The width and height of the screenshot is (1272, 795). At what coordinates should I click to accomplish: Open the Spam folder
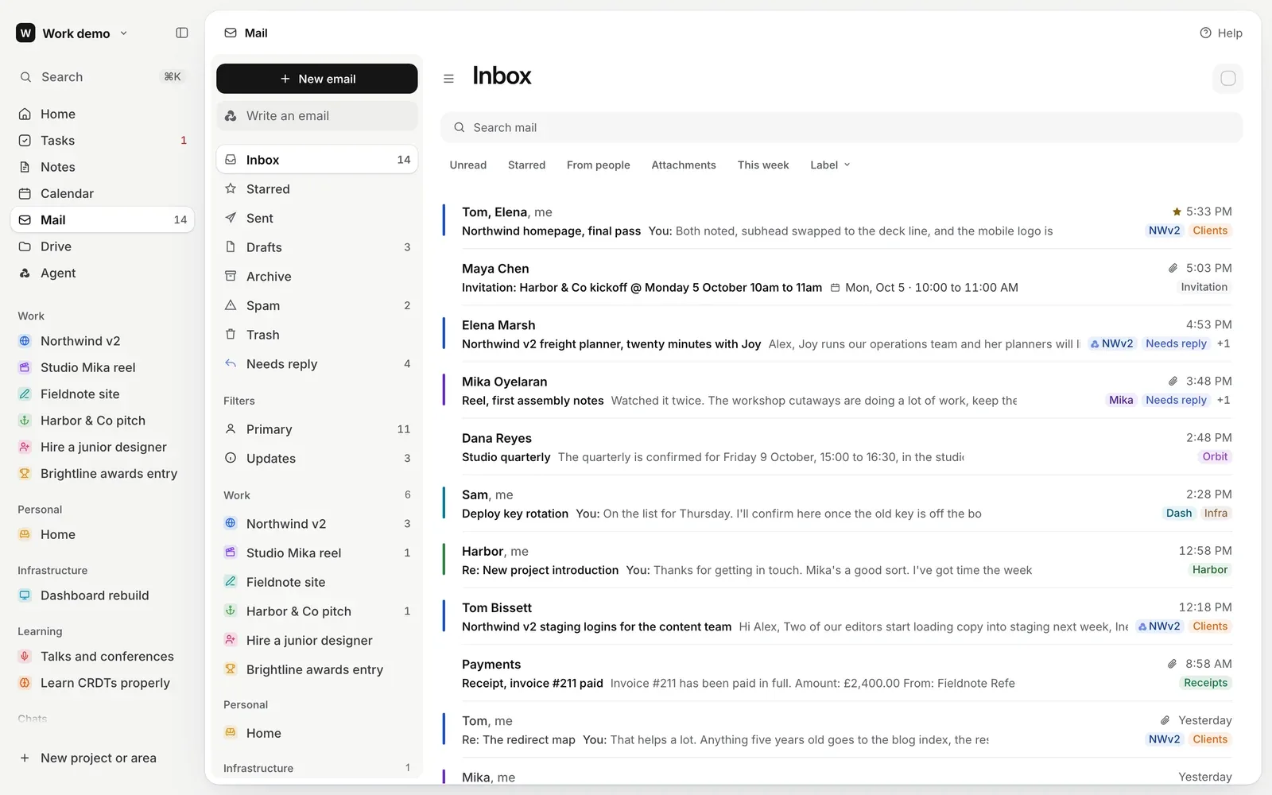[x=316, y=305]
